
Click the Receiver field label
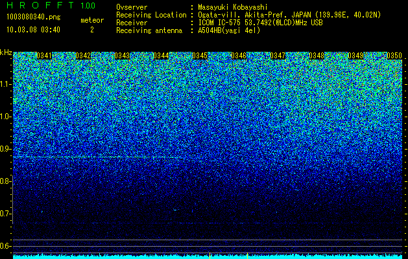tap(132, 23)
